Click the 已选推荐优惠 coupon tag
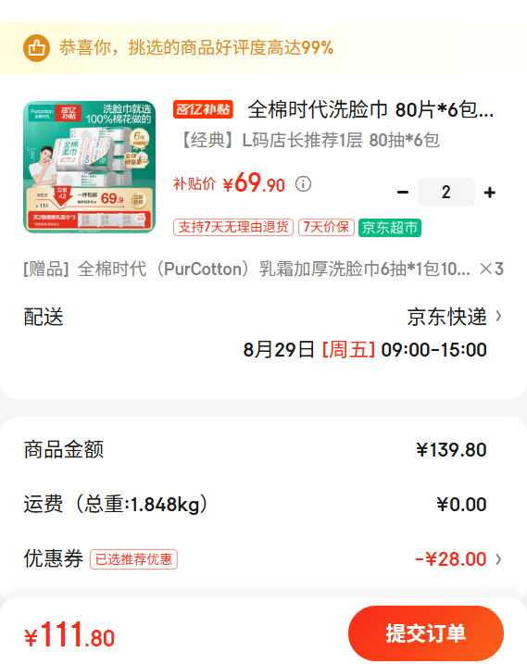The width and height of the screenshot is (527, 664). [x=134, y=559]
